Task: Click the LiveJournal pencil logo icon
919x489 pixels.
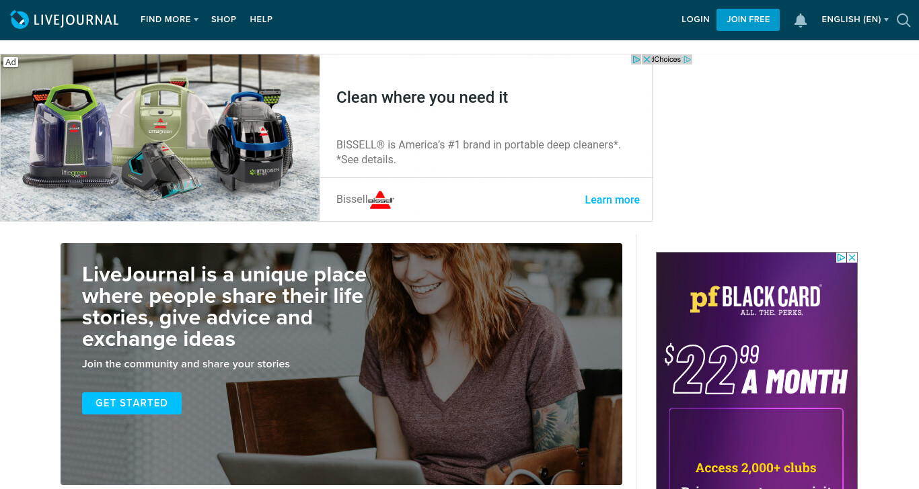Action: pyautogui.click(x=20, y=19)
